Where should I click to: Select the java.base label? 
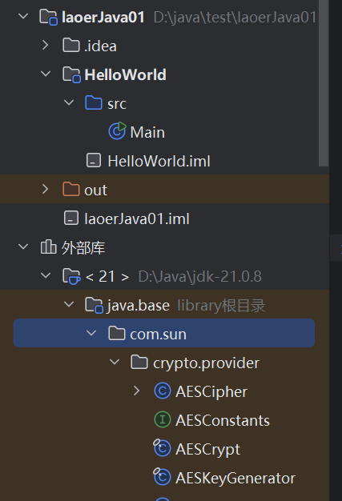[139, 306]
